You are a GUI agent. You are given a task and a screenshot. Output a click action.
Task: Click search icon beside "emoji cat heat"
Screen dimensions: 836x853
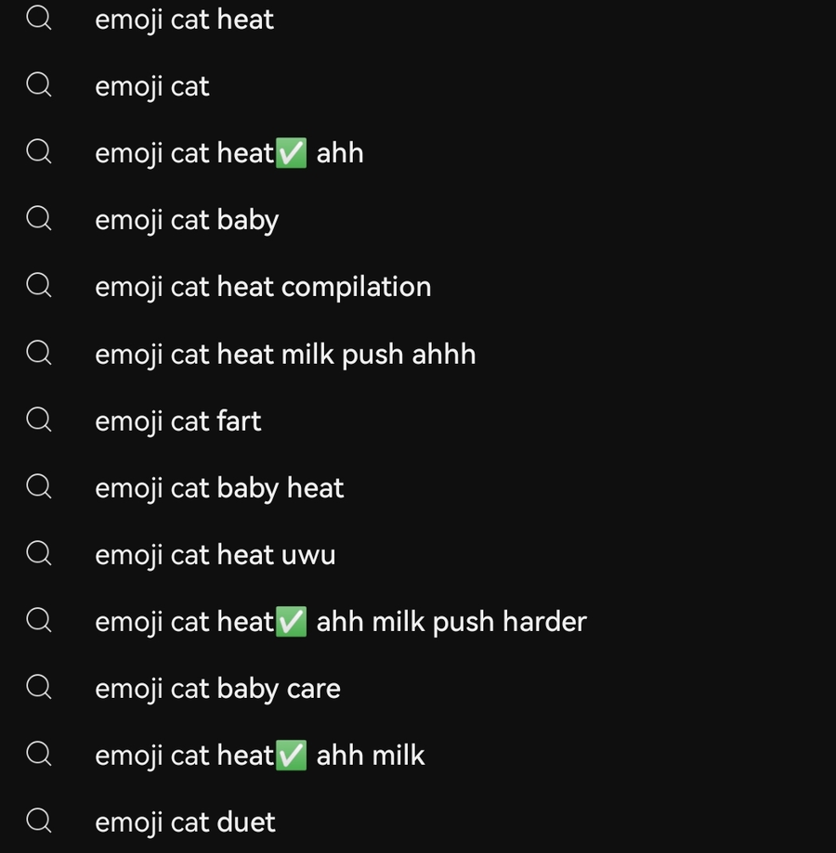39,19
